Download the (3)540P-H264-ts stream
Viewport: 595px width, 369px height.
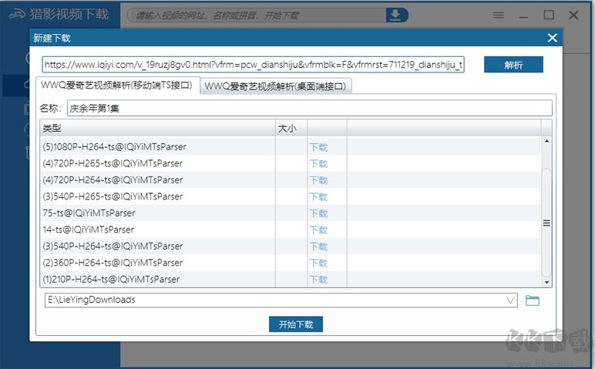coord(318,246)
